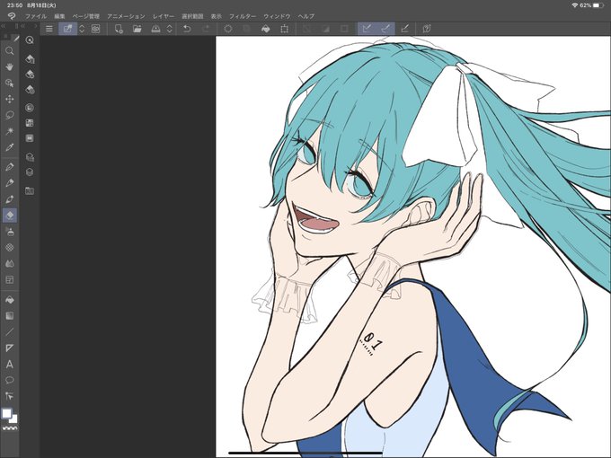Select the highlighted Eraser tool
Image resolution: width=611 pixels, height=458 pixels.
click(x=10, y=215)
